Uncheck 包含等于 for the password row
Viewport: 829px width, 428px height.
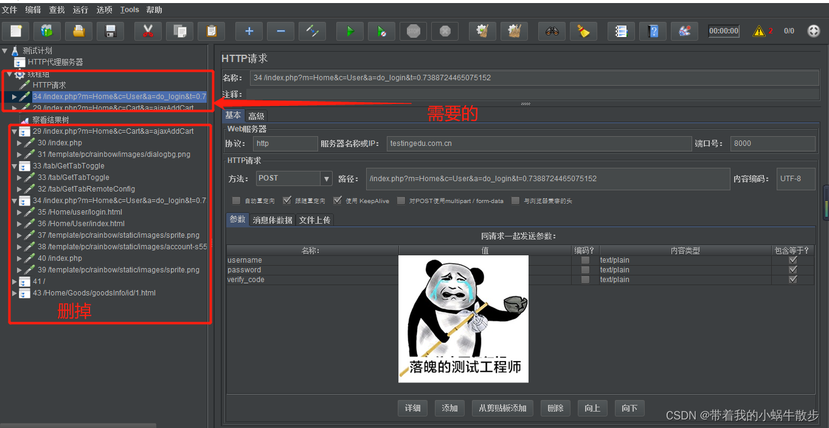point(793,270)
